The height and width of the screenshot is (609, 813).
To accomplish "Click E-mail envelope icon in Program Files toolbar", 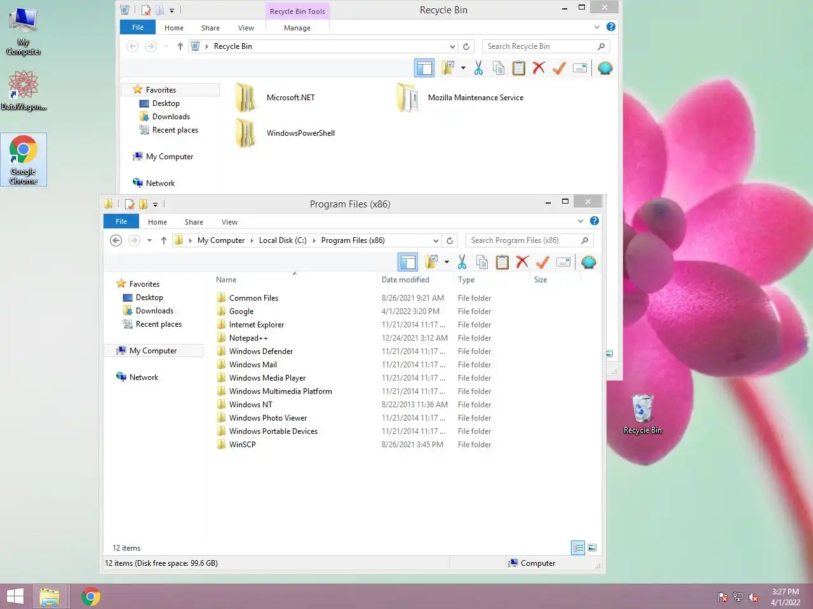I will tap(563, 262).
